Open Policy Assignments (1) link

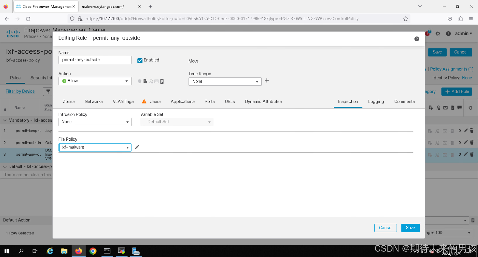[452, 69]
